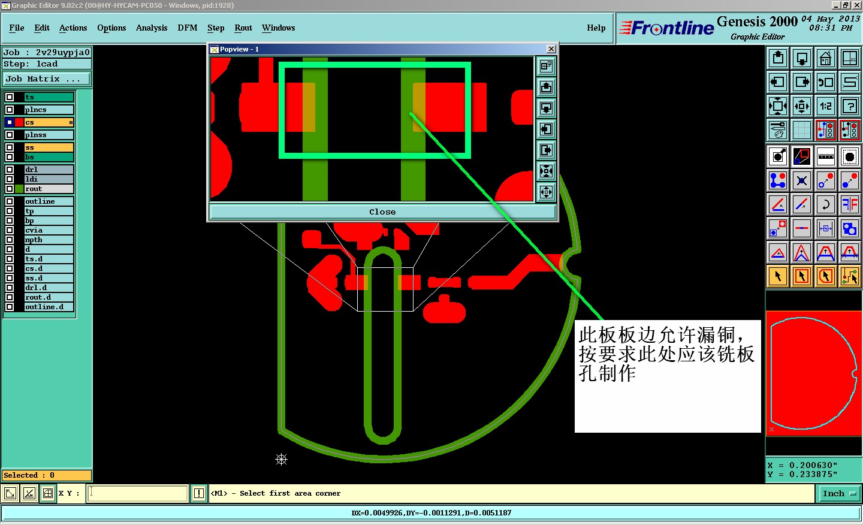Click the undo previous view icon
Image resolution: width=863 pixels, height=525 pixels.
(x=826, y=82)
